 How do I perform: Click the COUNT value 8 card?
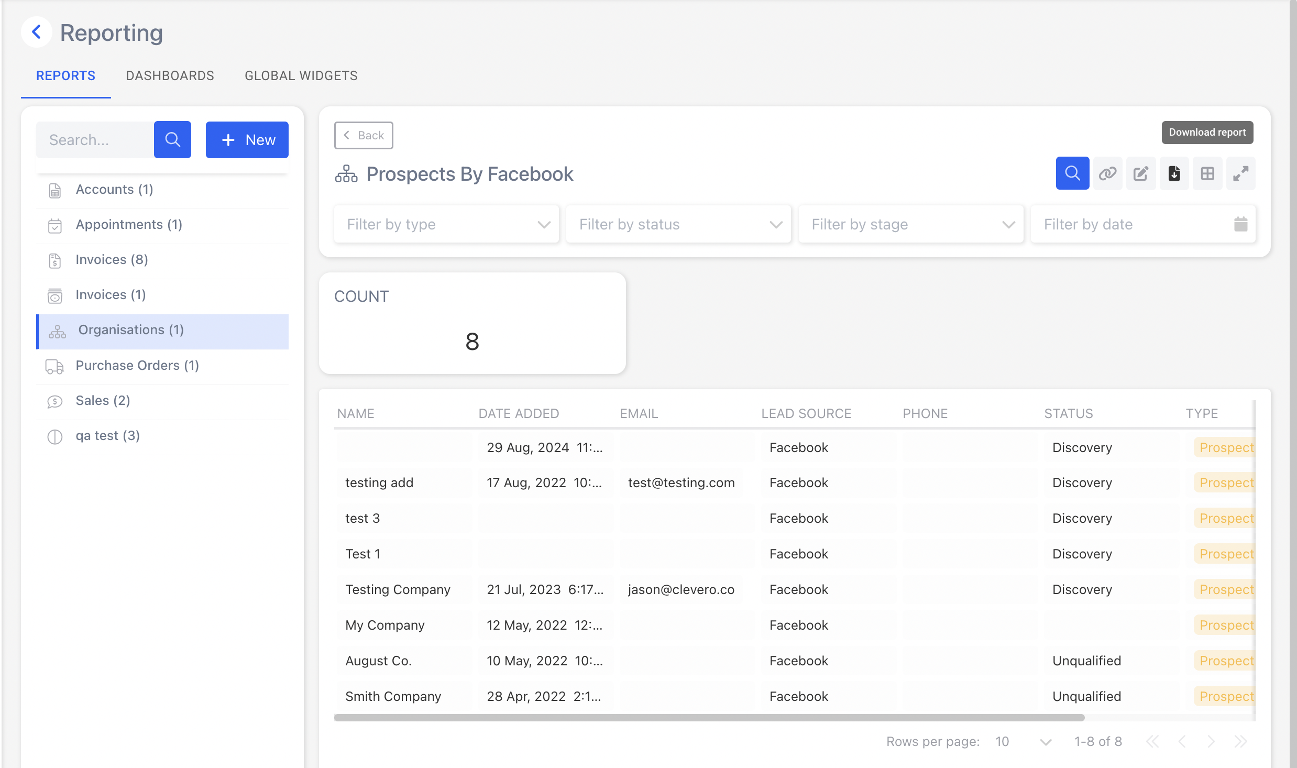(x=472, y=323)
